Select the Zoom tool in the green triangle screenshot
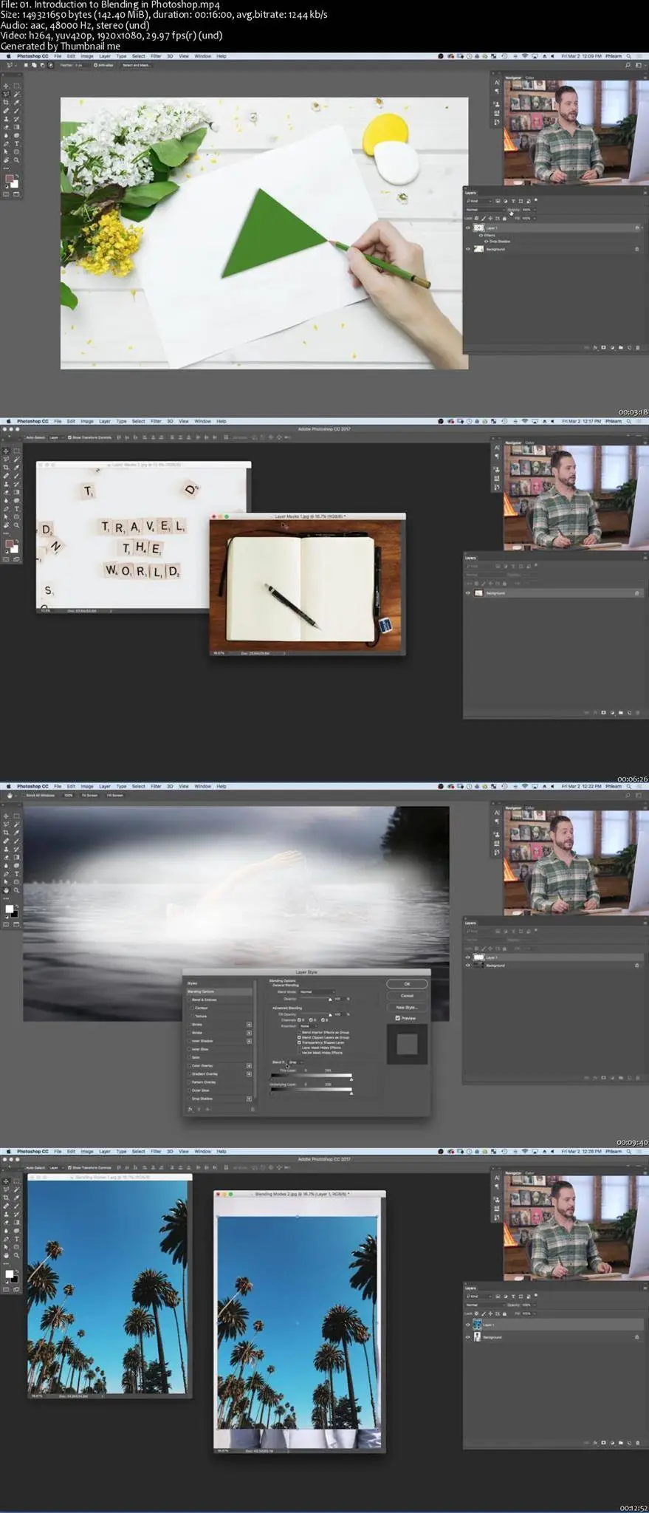 (x=16, y=160)
